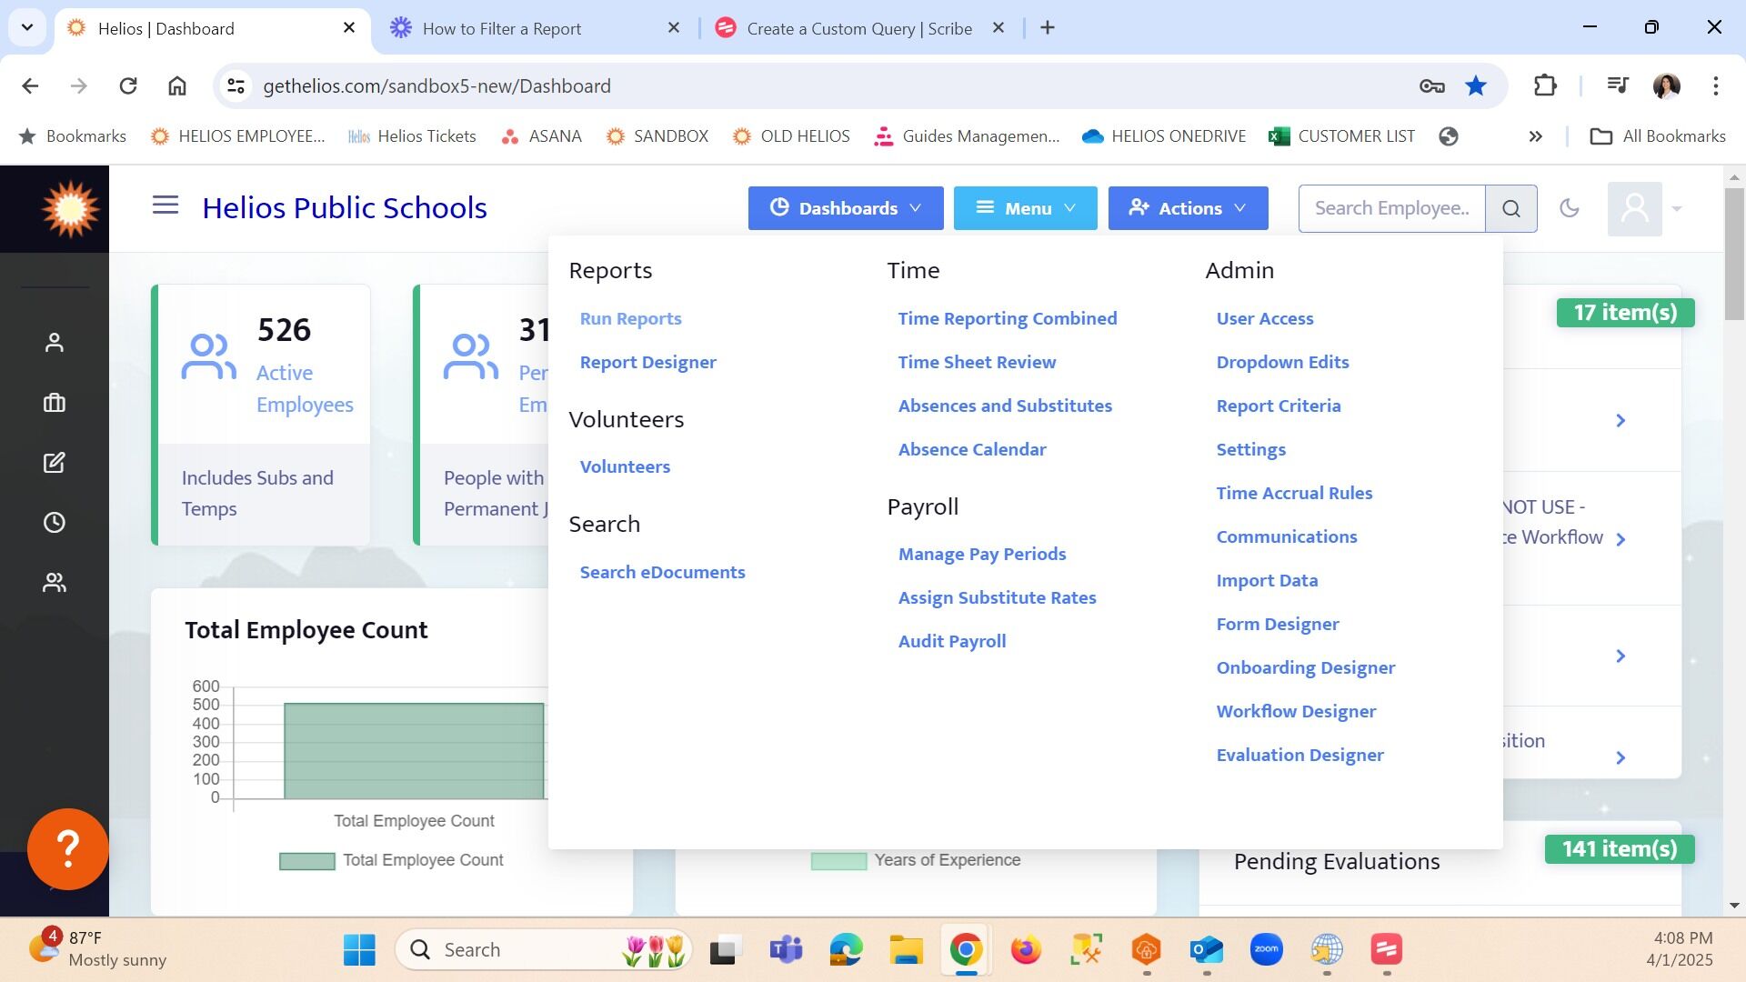
Task: Click the Search Employee input field
Action: click(1391, 209)
